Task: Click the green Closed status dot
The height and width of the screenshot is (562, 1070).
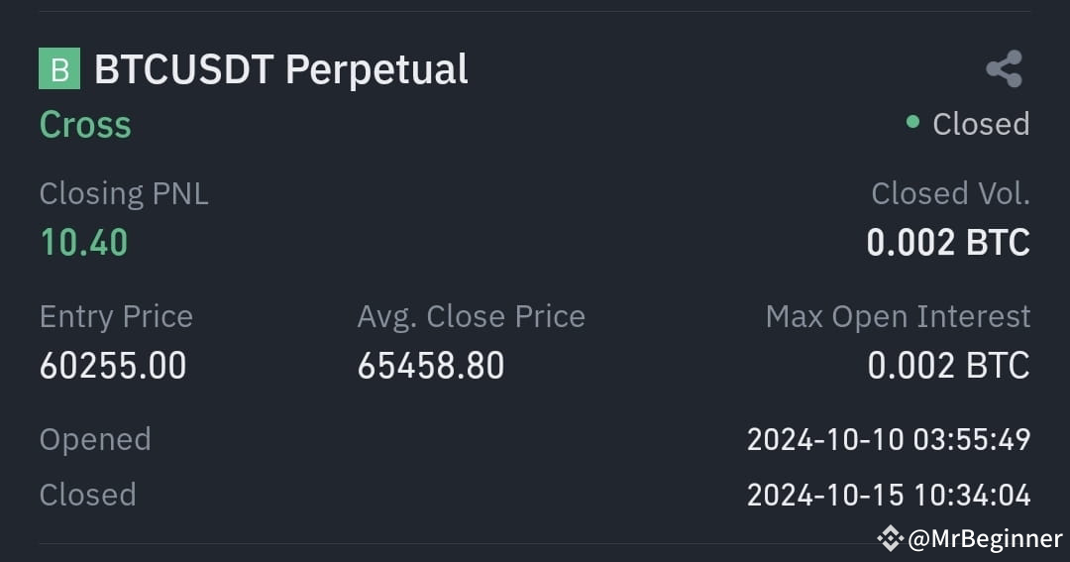Action: (912, 122)
